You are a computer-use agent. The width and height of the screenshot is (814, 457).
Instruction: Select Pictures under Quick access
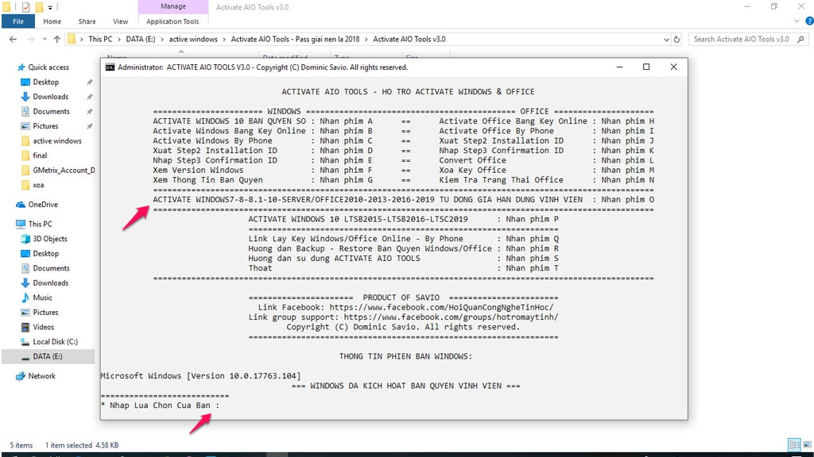tap(45, 126)
